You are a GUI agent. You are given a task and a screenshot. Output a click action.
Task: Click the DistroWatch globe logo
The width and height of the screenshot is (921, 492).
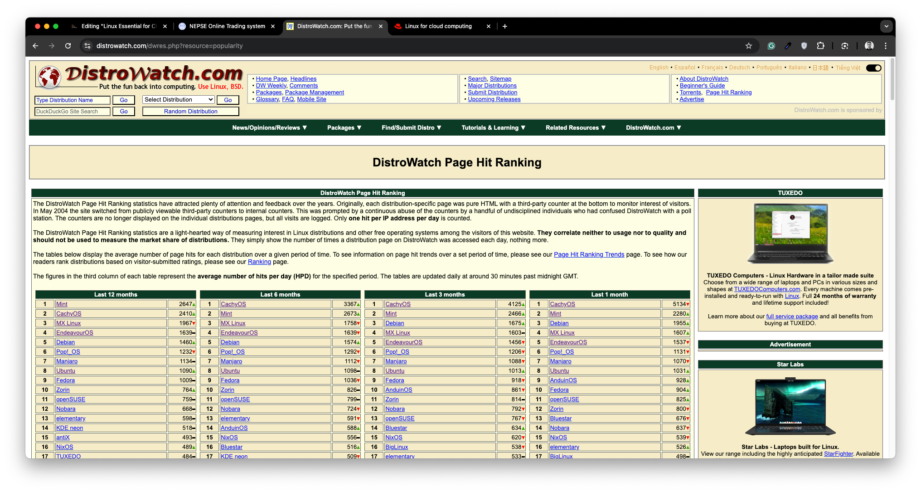49,77
